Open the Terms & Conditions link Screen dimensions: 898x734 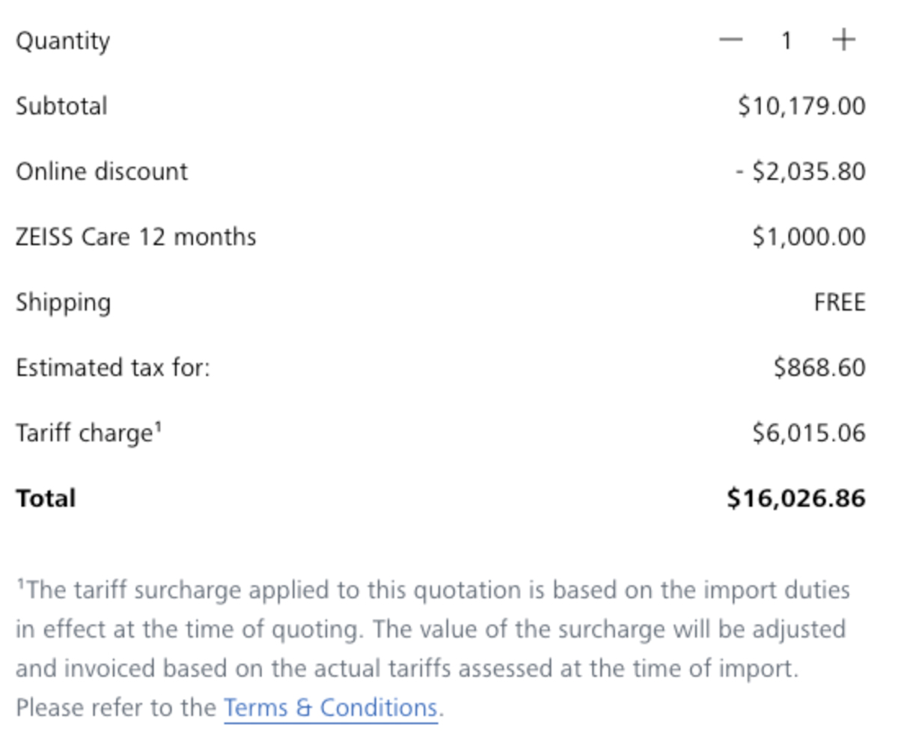pyautogui.click(x=330, y=707)
